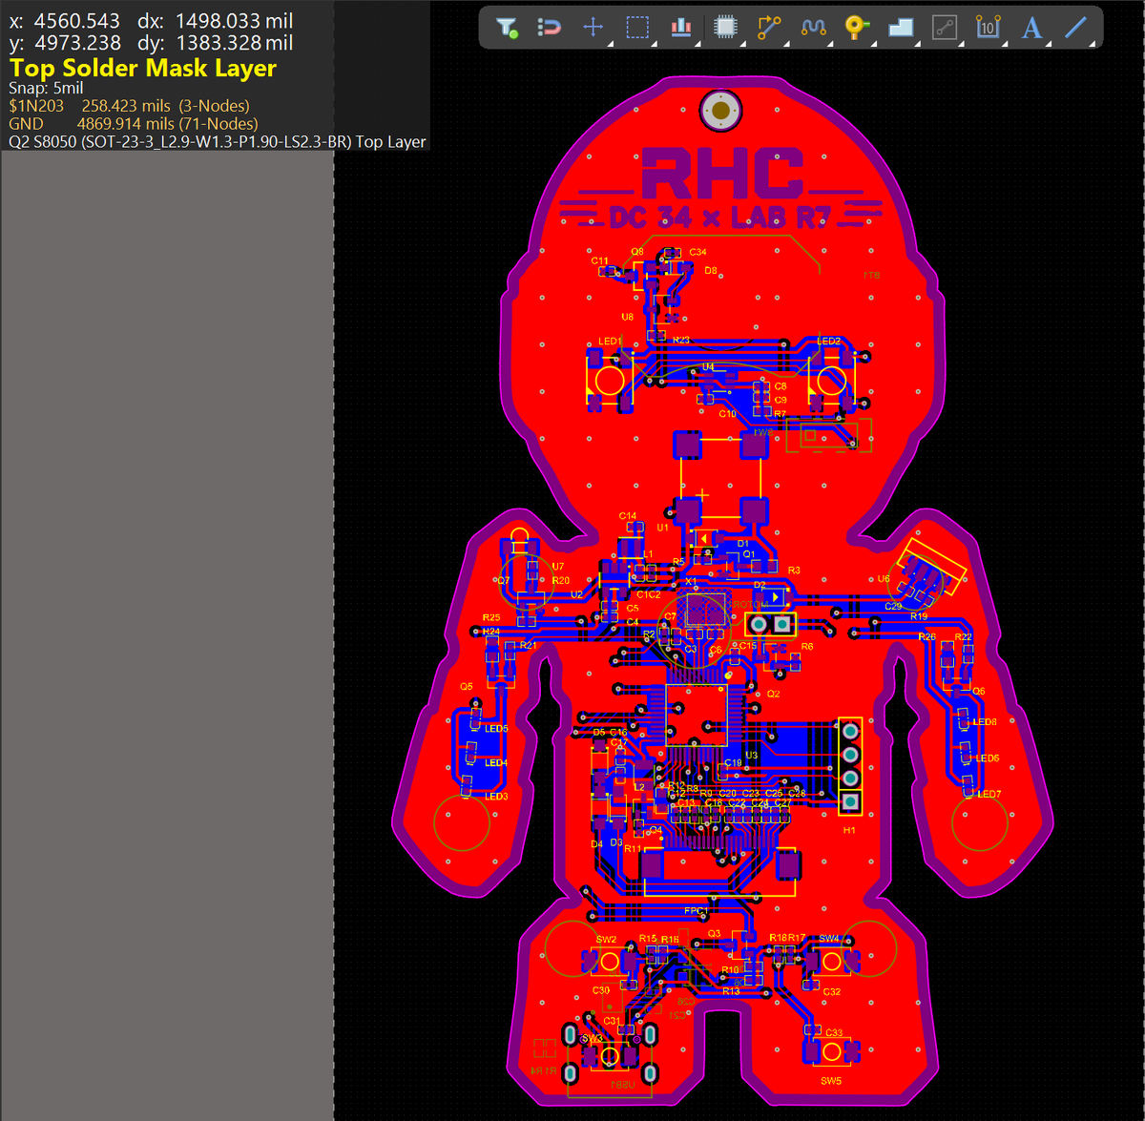
Task: Select the Place Via tool
Action: [857, 27]
